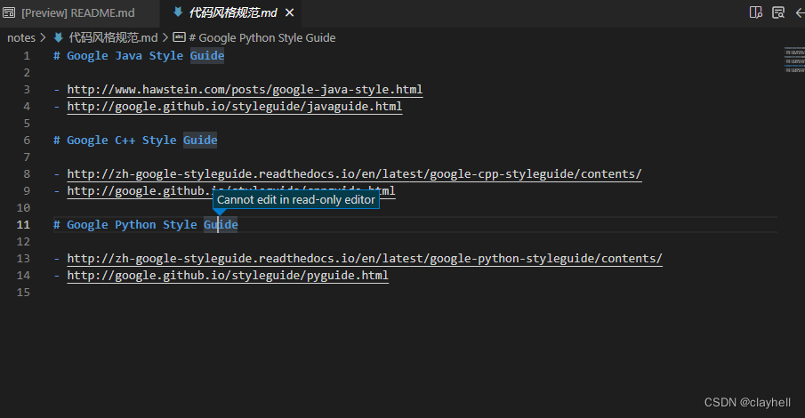Click markdown icon in the breadcrumb bar
Image resolution: width=805 pixels, height=418 pixels.
pyautogui.click(x=59, y=37)
